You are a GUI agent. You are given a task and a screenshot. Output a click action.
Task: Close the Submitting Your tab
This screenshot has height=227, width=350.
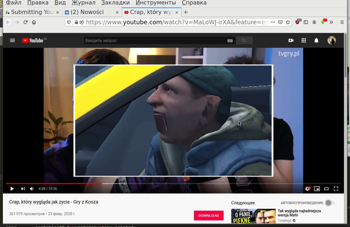pyautogui.click(x=58, y=12)
